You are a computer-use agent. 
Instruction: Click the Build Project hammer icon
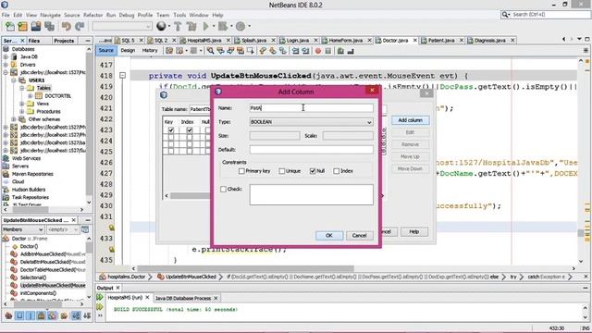point(178,26)
